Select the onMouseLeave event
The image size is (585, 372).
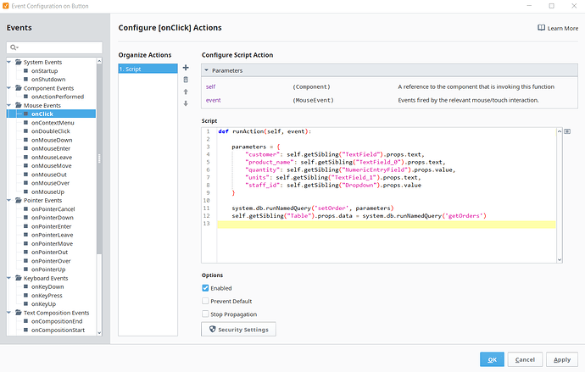coord(52,158)
